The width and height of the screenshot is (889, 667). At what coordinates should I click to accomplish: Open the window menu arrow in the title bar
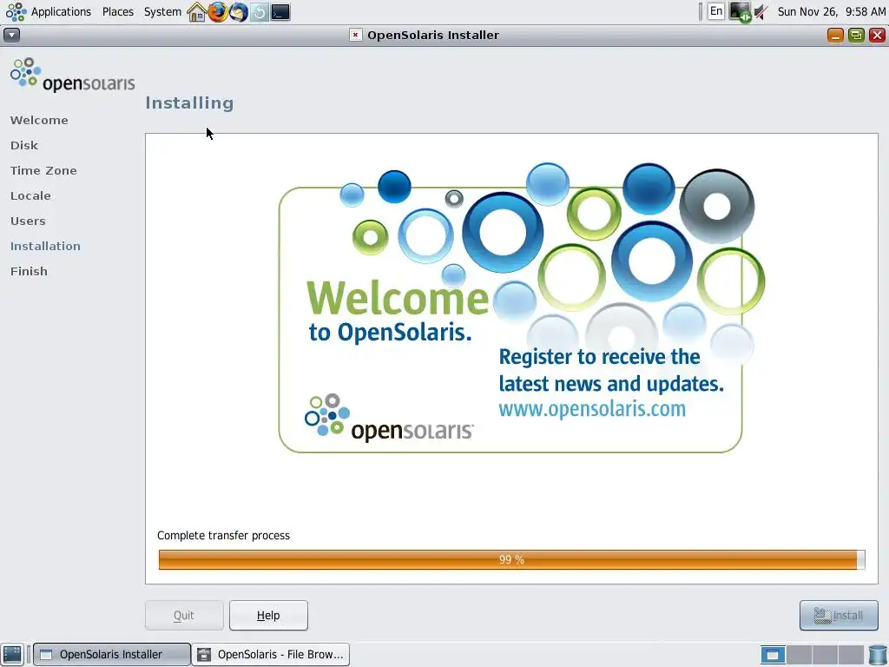point(11,35)
